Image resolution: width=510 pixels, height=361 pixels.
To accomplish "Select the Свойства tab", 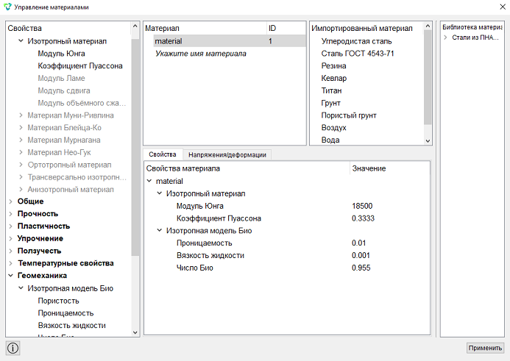I will click(163, 154).
